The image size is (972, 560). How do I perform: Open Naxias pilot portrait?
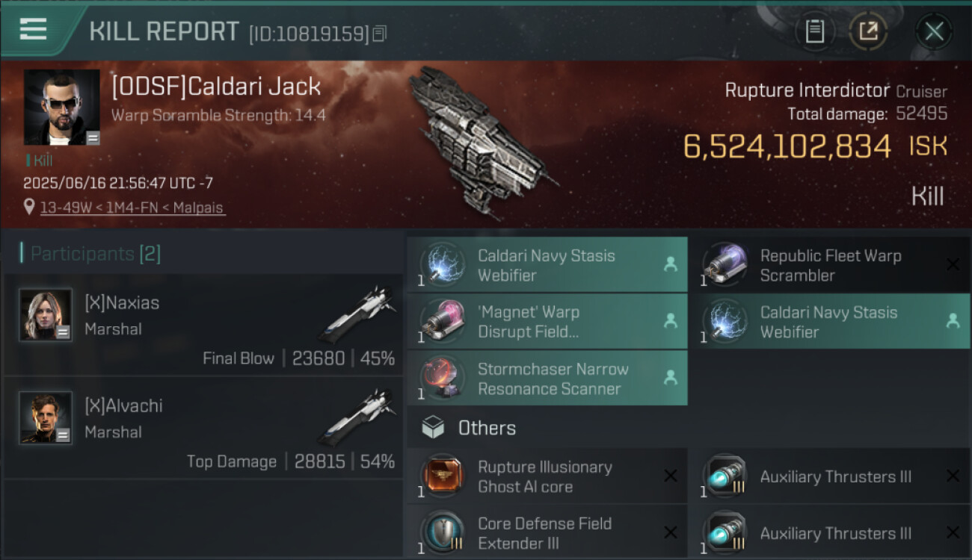coord(46,314)
